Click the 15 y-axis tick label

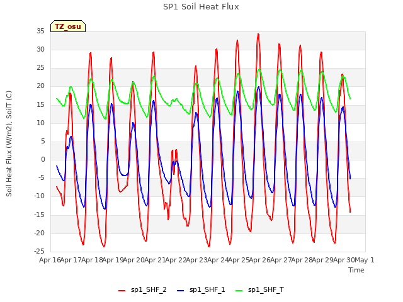tap(40, 104)
